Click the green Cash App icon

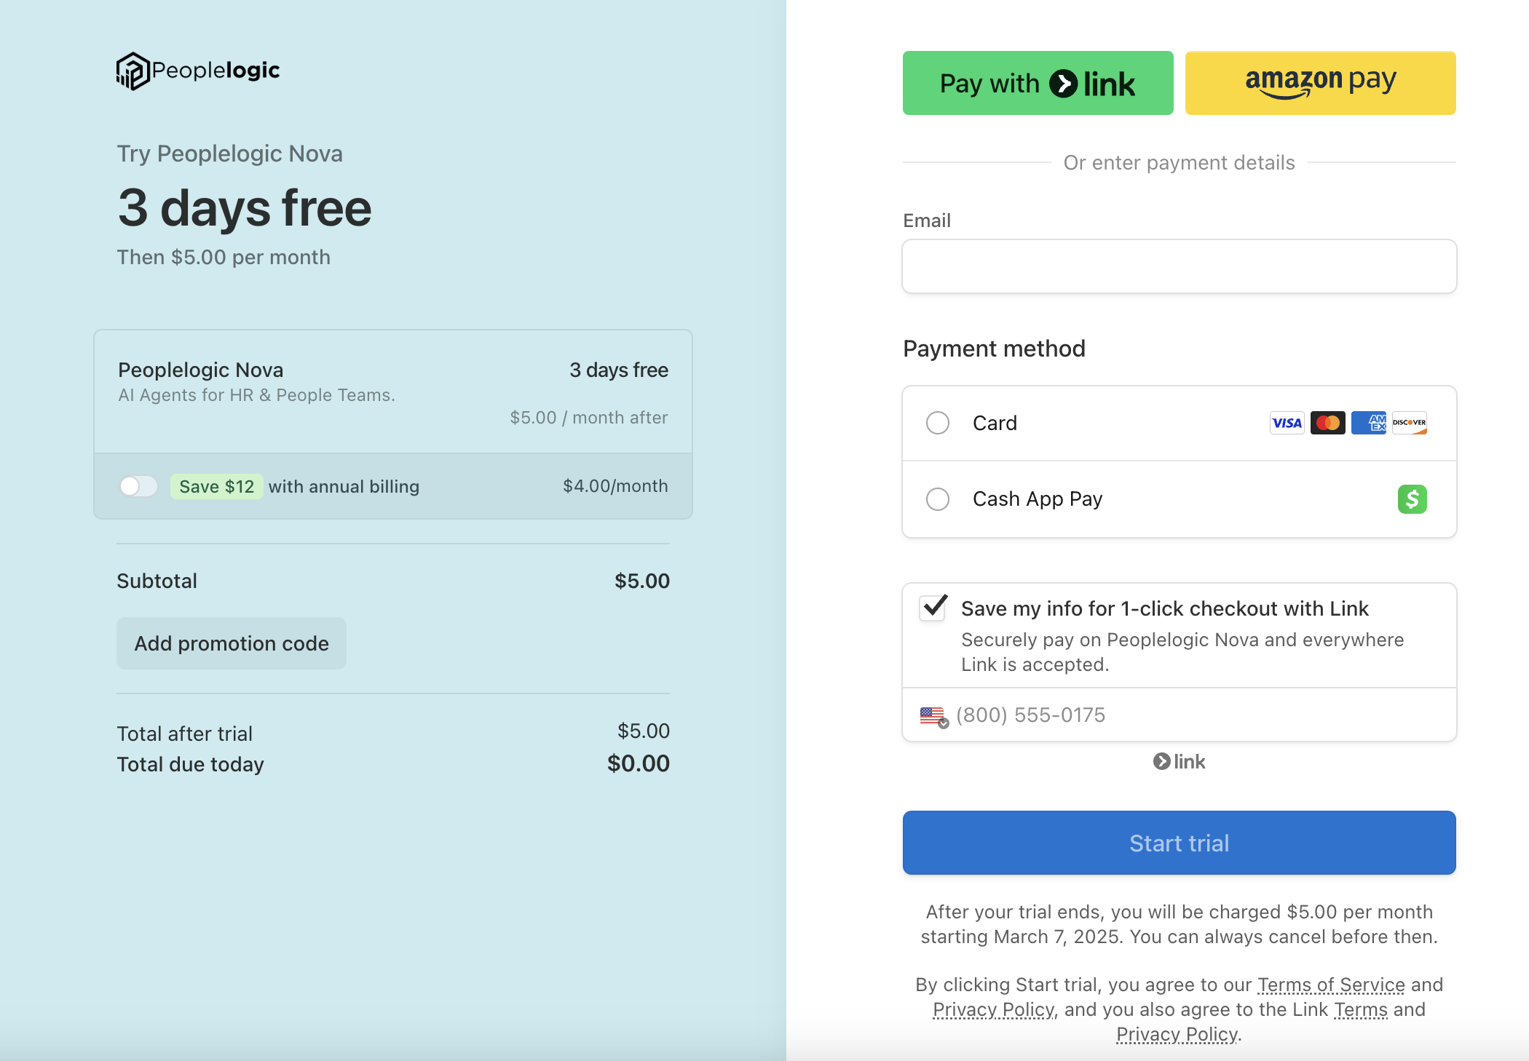(x=1412, y=499)
